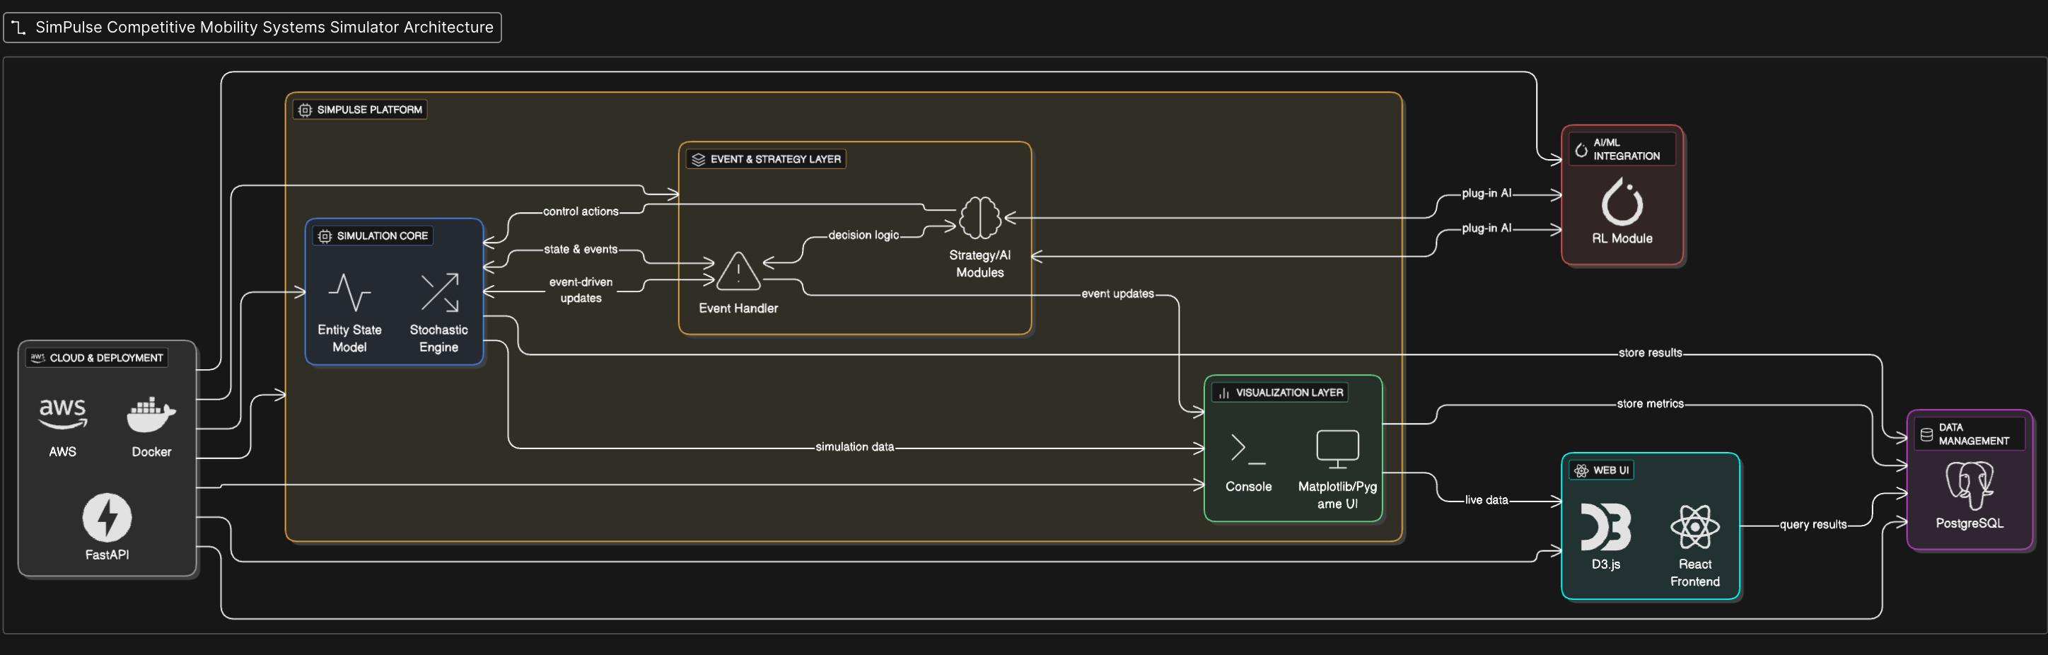Select the Strategy/AI Modules brain icon
The width and height of the screenshot is (2048, 655).
(x=979, y=218)
